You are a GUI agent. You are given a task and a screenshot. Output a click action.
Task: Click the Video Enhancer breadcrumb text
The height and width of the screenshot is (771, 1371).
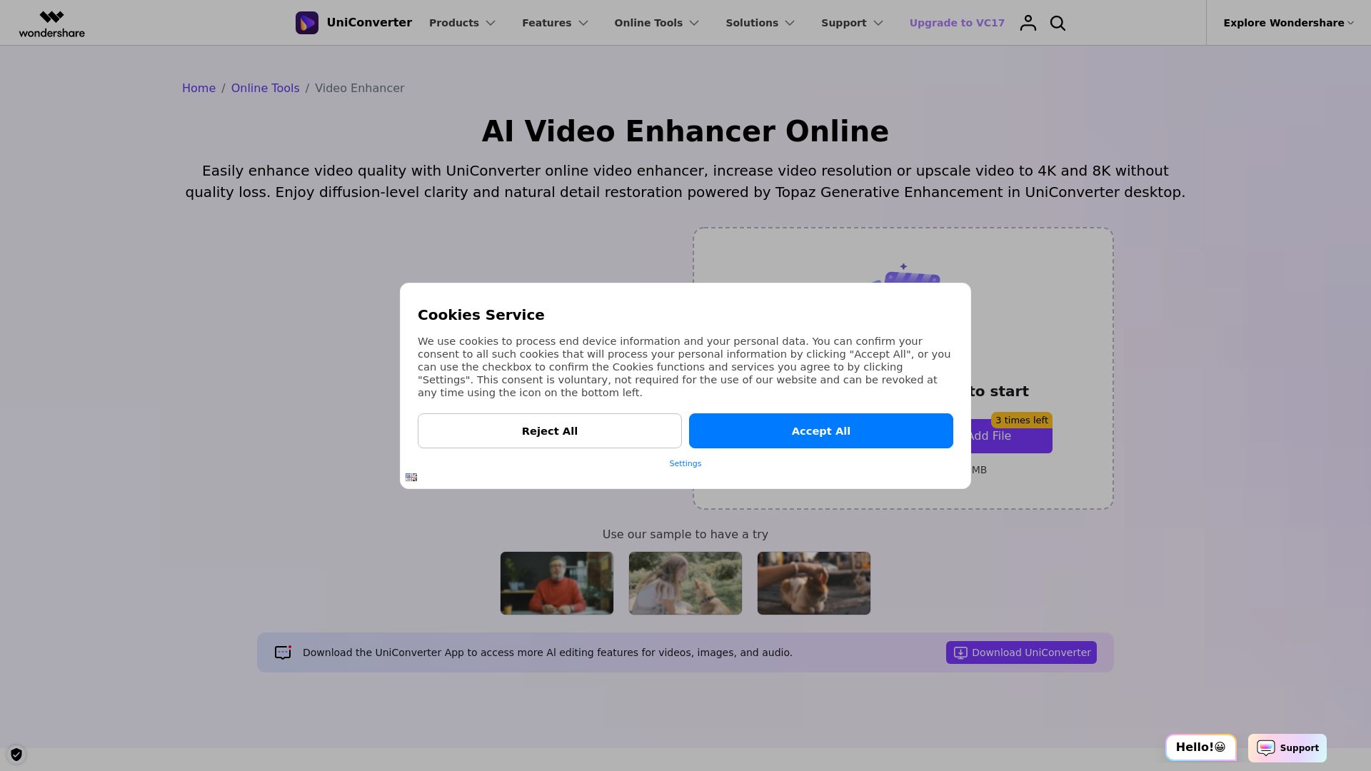click(359, 88)
